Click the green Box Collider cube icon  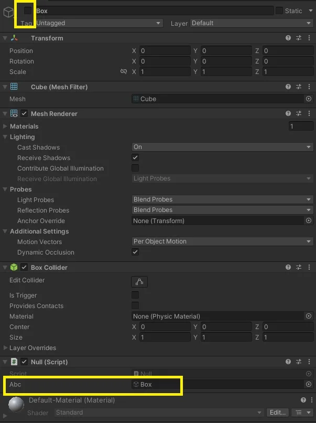tap(14, 267)
